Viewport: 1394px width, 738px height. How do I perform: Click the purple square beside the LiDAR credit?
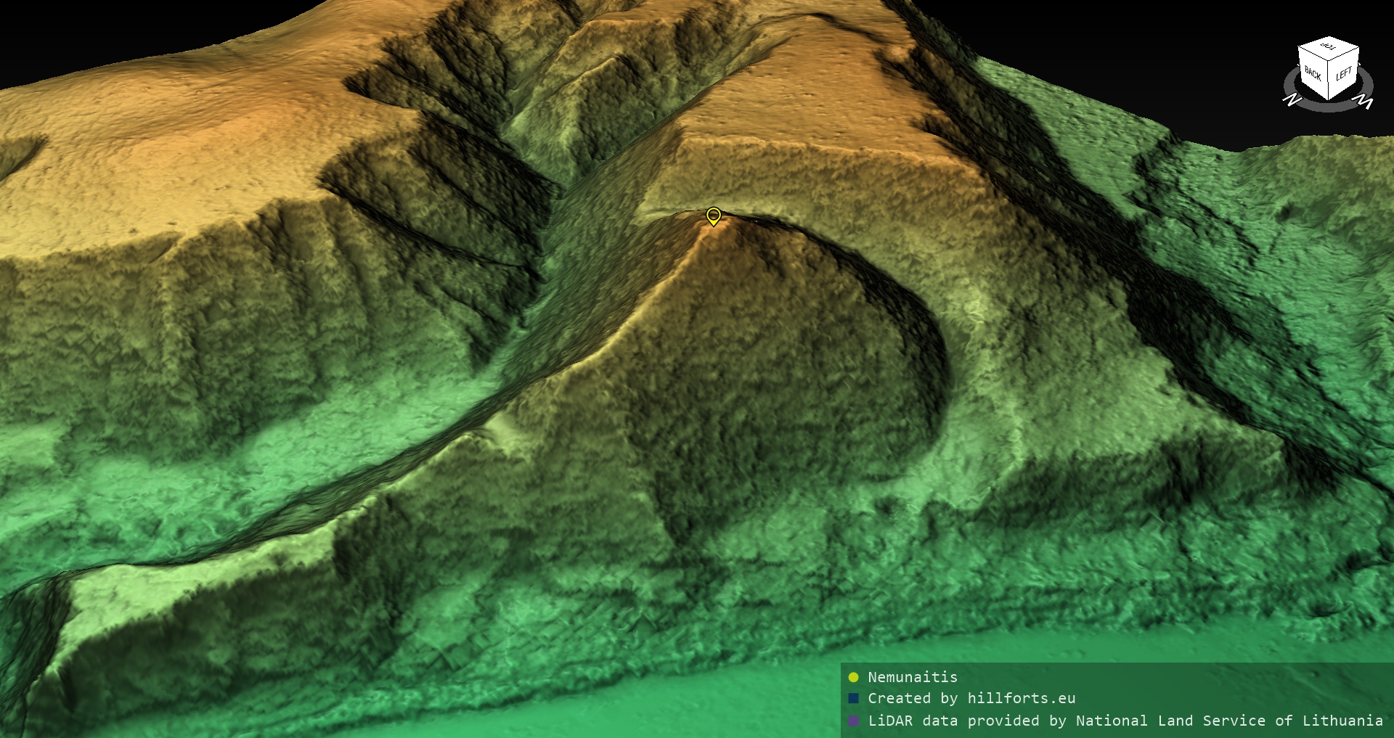(x=853, y=721)
